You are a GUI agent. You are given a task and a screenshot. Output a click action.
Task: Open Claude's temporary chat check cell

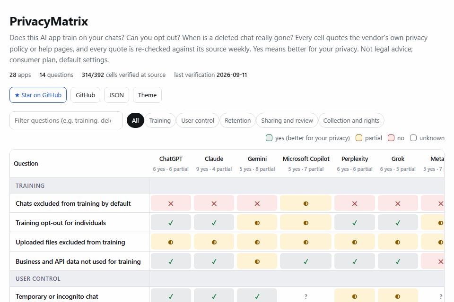point(214,296)
